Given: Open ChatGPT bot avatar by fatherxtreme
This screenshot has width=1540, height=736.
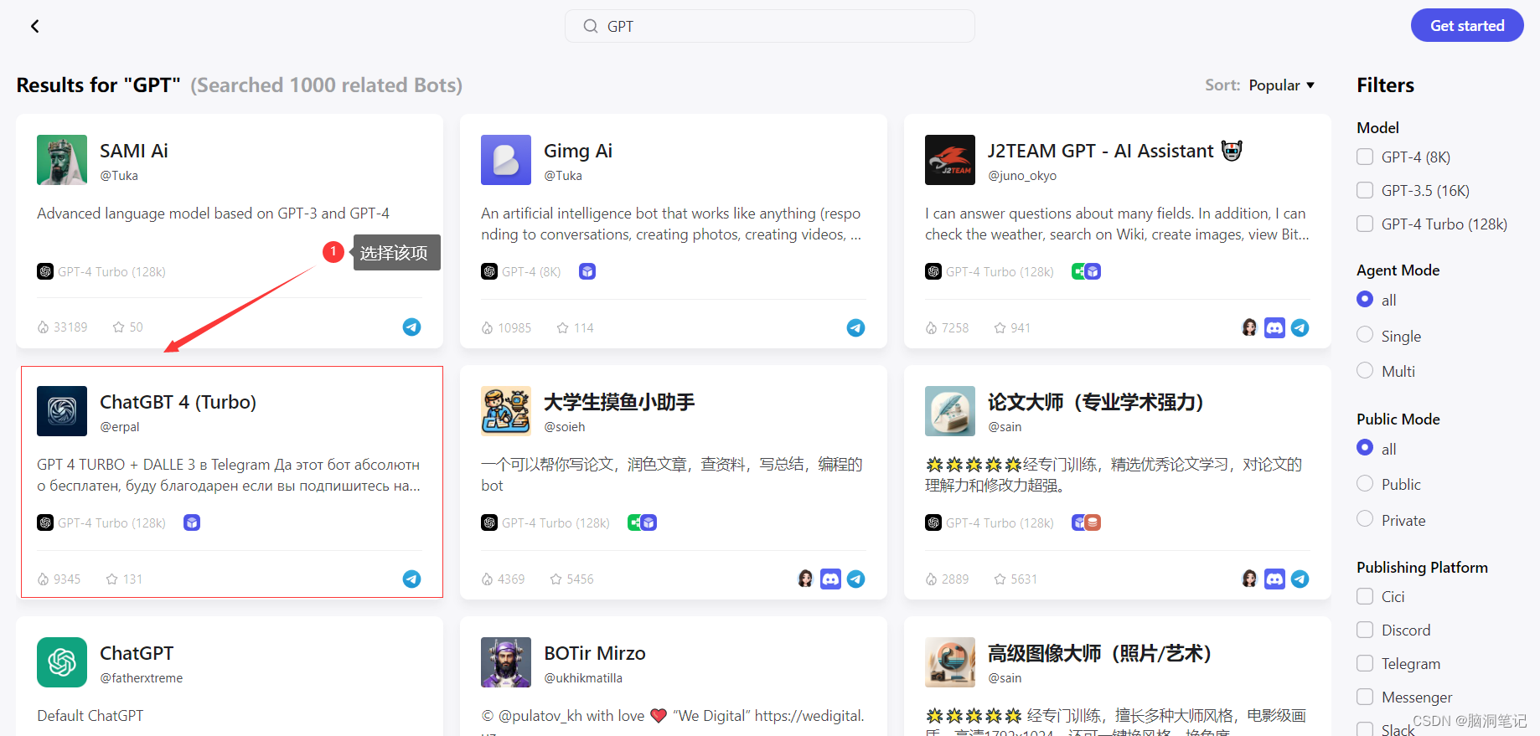Looking at the screenshot, I should point(62,662).
